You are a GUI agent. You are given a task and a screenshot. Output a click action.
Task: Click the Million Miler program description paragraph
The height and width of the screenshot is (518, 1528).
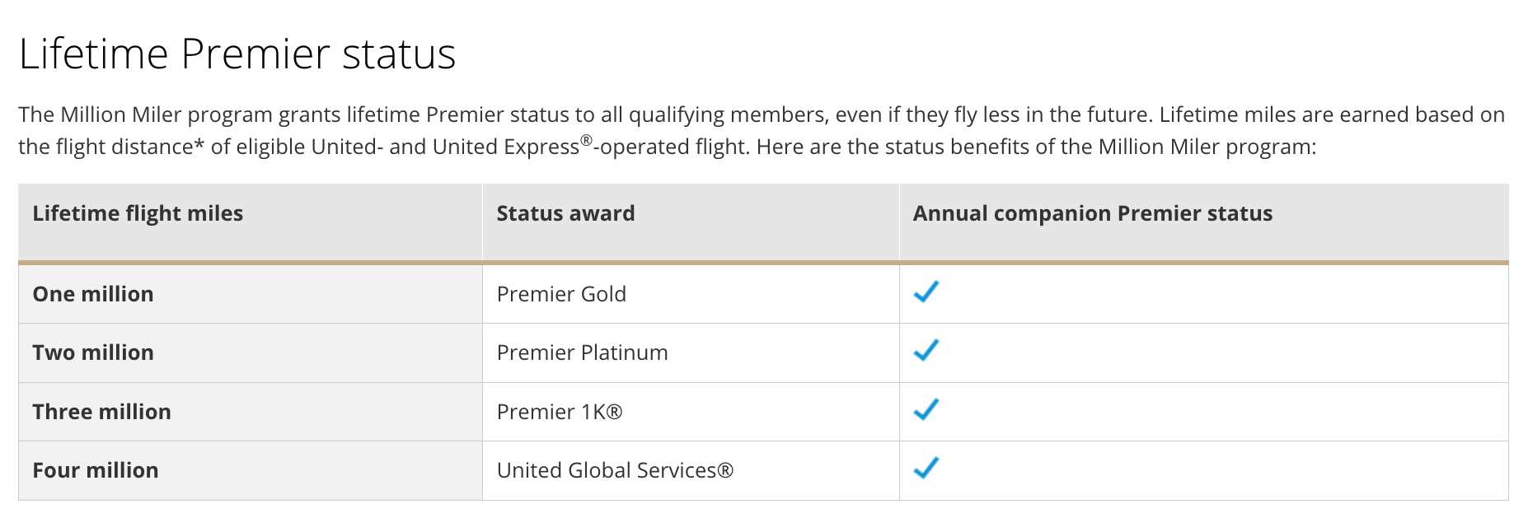point(762,130)
